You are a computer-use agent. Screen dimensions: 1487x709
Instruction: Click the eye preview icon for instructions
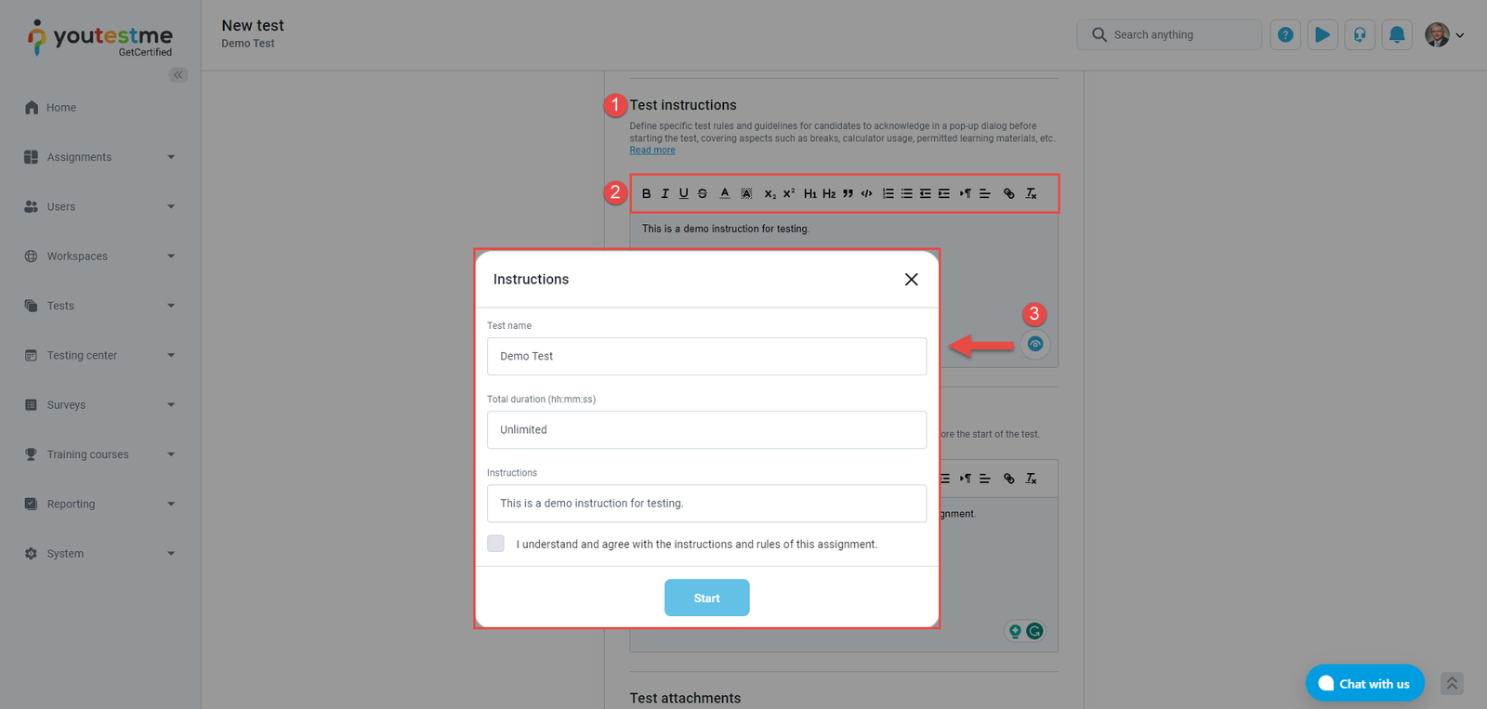coord(1035,344)
